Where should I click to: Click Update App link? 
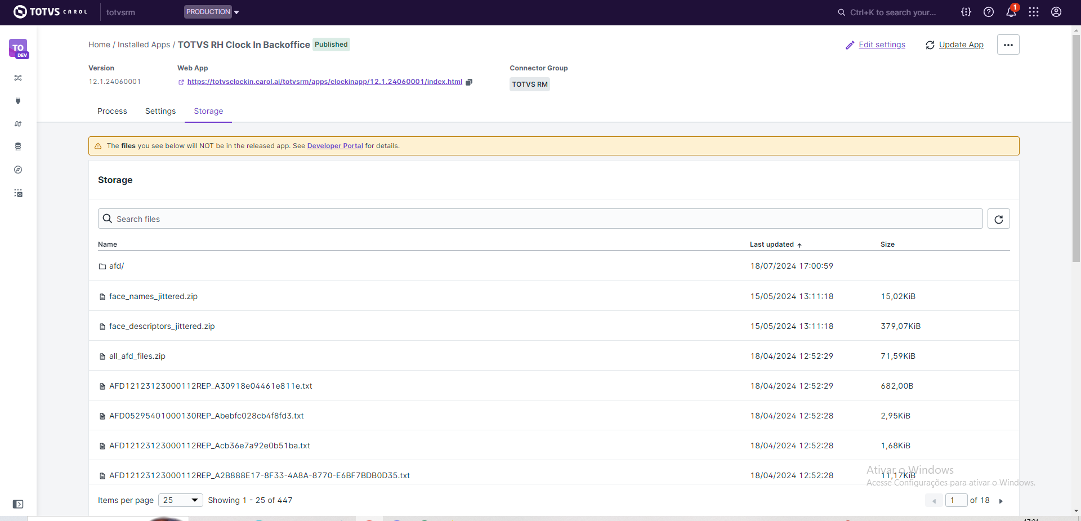(x=955, y=44)
